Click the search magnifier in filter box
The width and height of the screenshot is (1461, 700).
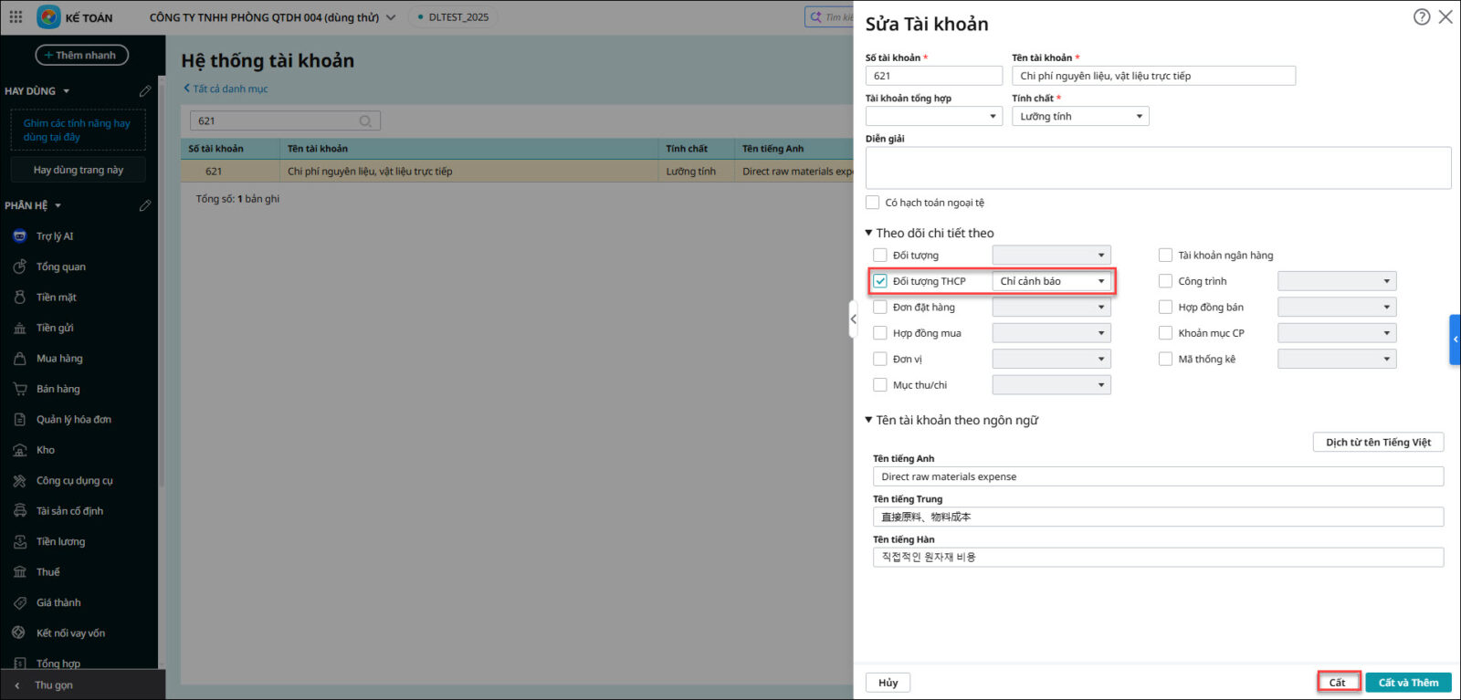(365, 121)
